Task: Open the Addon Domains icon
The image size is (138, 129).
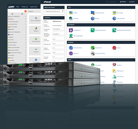Action: [71, 48]
